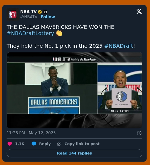
Task: Open the draft lottery video thumbnail
Action: tap(74, 90)
